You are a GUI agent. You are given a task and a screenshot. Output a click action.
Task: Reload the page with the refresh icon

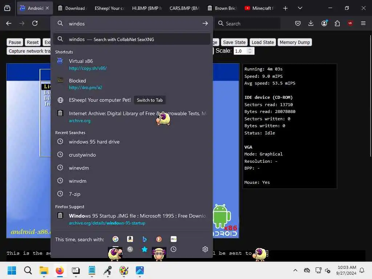35,23
